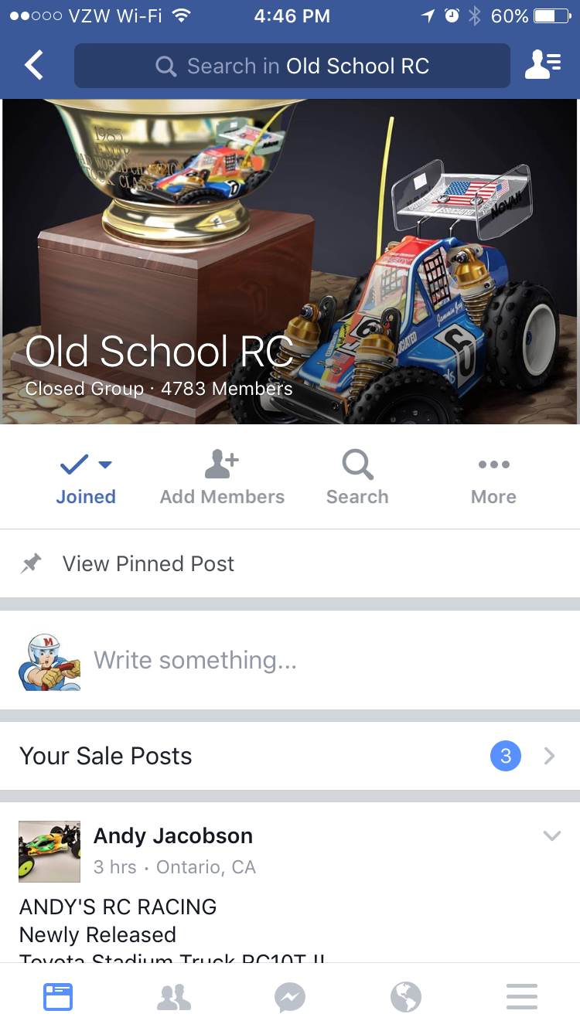Open group members list icon
580x1031 pixels.
pos(543,66)
